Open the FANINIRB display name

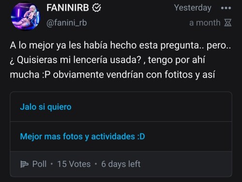tap(68, 8)
